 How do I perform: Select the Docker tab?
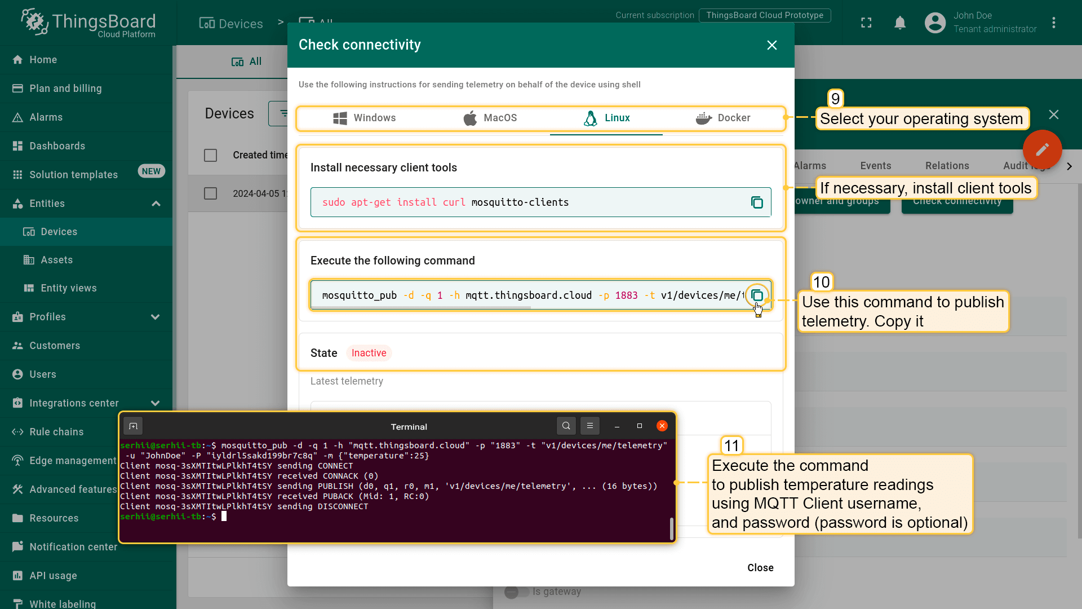[723, 118]
